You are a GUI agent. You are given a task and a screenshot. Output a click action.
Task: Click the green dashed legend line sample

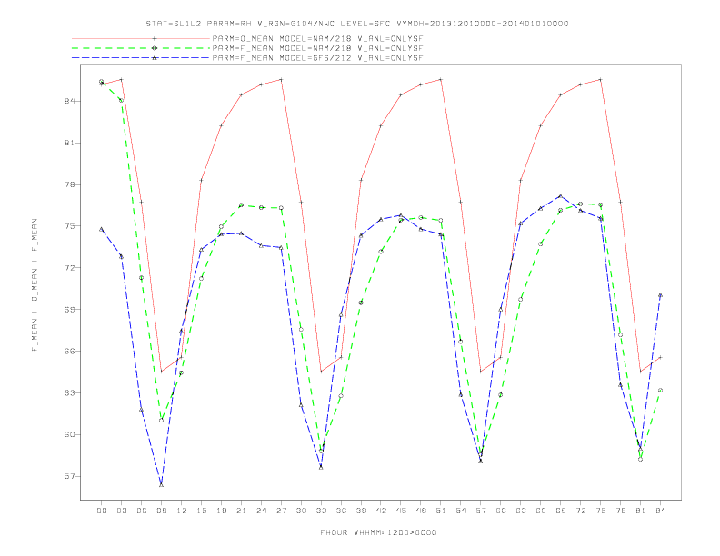point(141,48)
